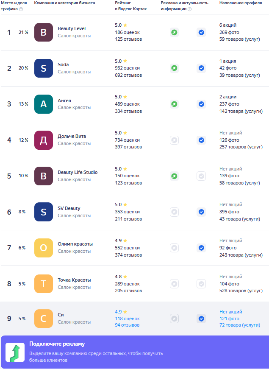Click green advertising icon in Beauty Life Studio row
Viewport: 269px width, 369px height.
click(174, 176)
